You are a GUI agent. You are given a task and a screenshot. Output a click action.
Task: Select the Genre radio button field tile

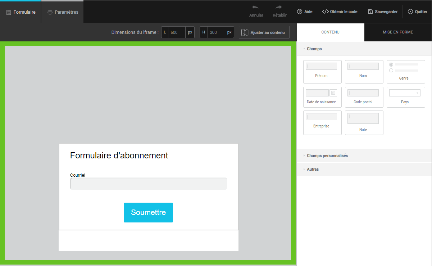(x=406, y=72)
